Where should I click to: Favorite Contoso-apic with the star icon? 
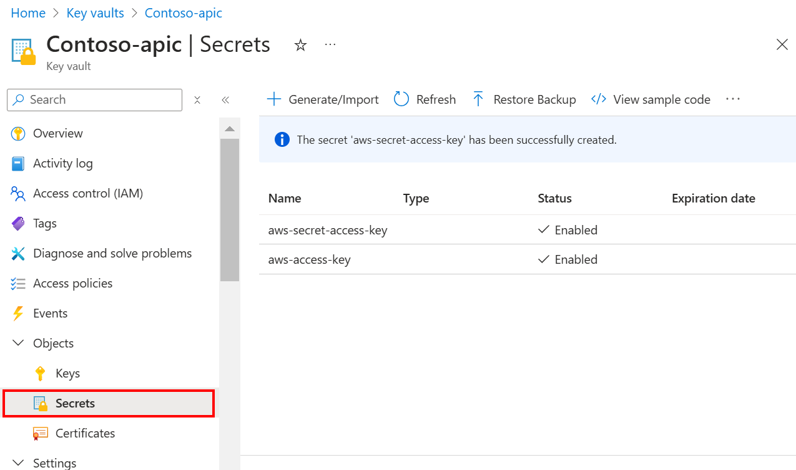coord(300,44)
